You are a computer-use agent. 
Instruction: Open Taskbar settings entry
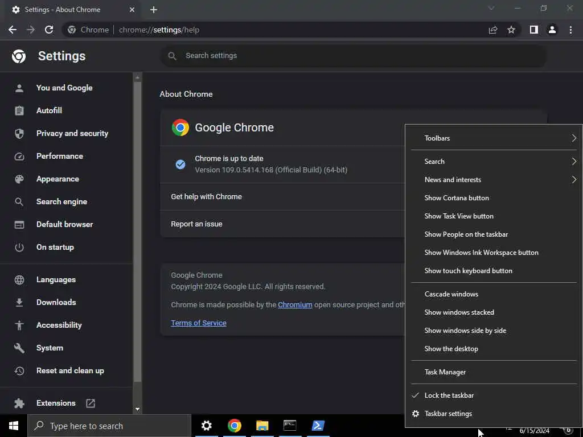coord(494,414)
